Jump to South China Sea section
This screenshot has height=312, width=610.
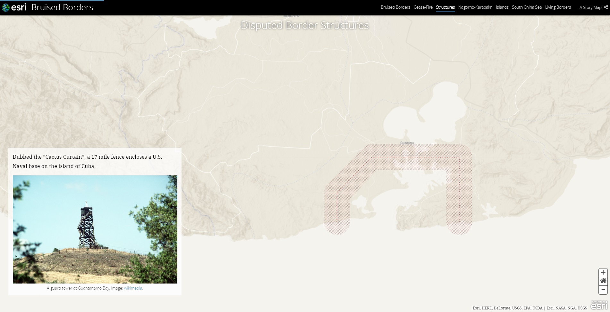(x=526, y=7)
